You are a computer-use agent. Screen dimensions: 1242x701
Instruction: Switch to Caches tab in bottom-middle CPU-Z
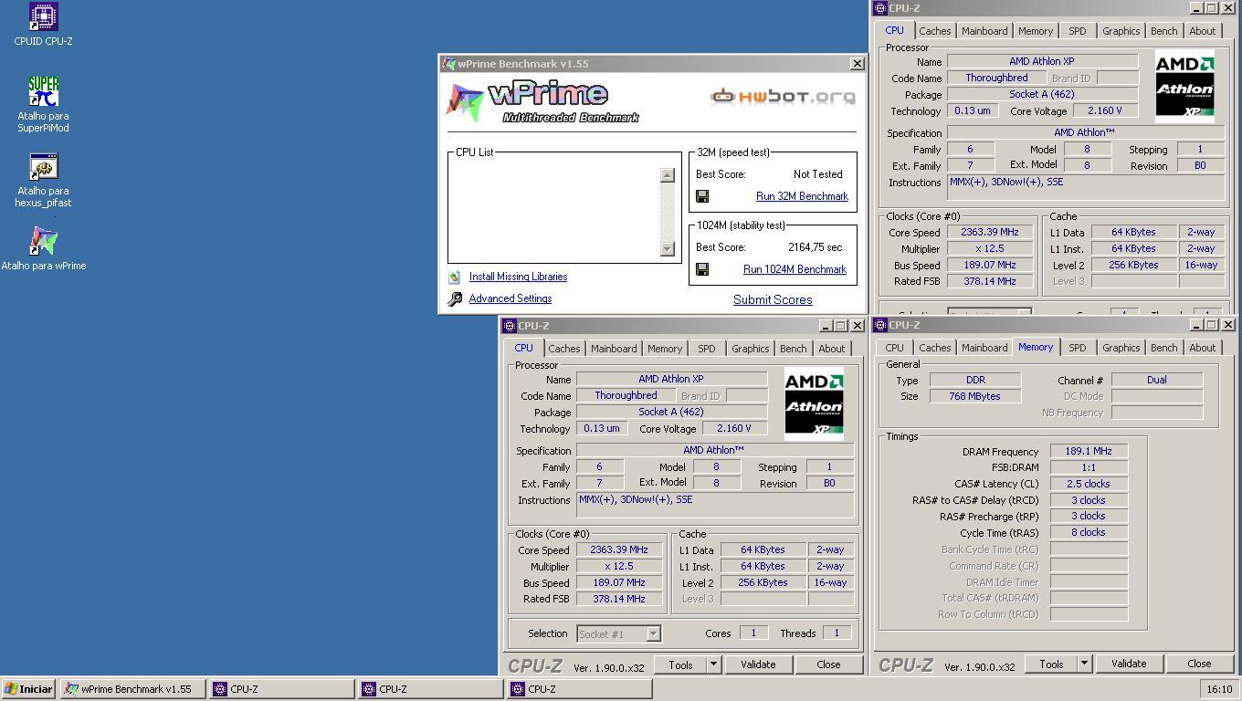tap(563, 349)
